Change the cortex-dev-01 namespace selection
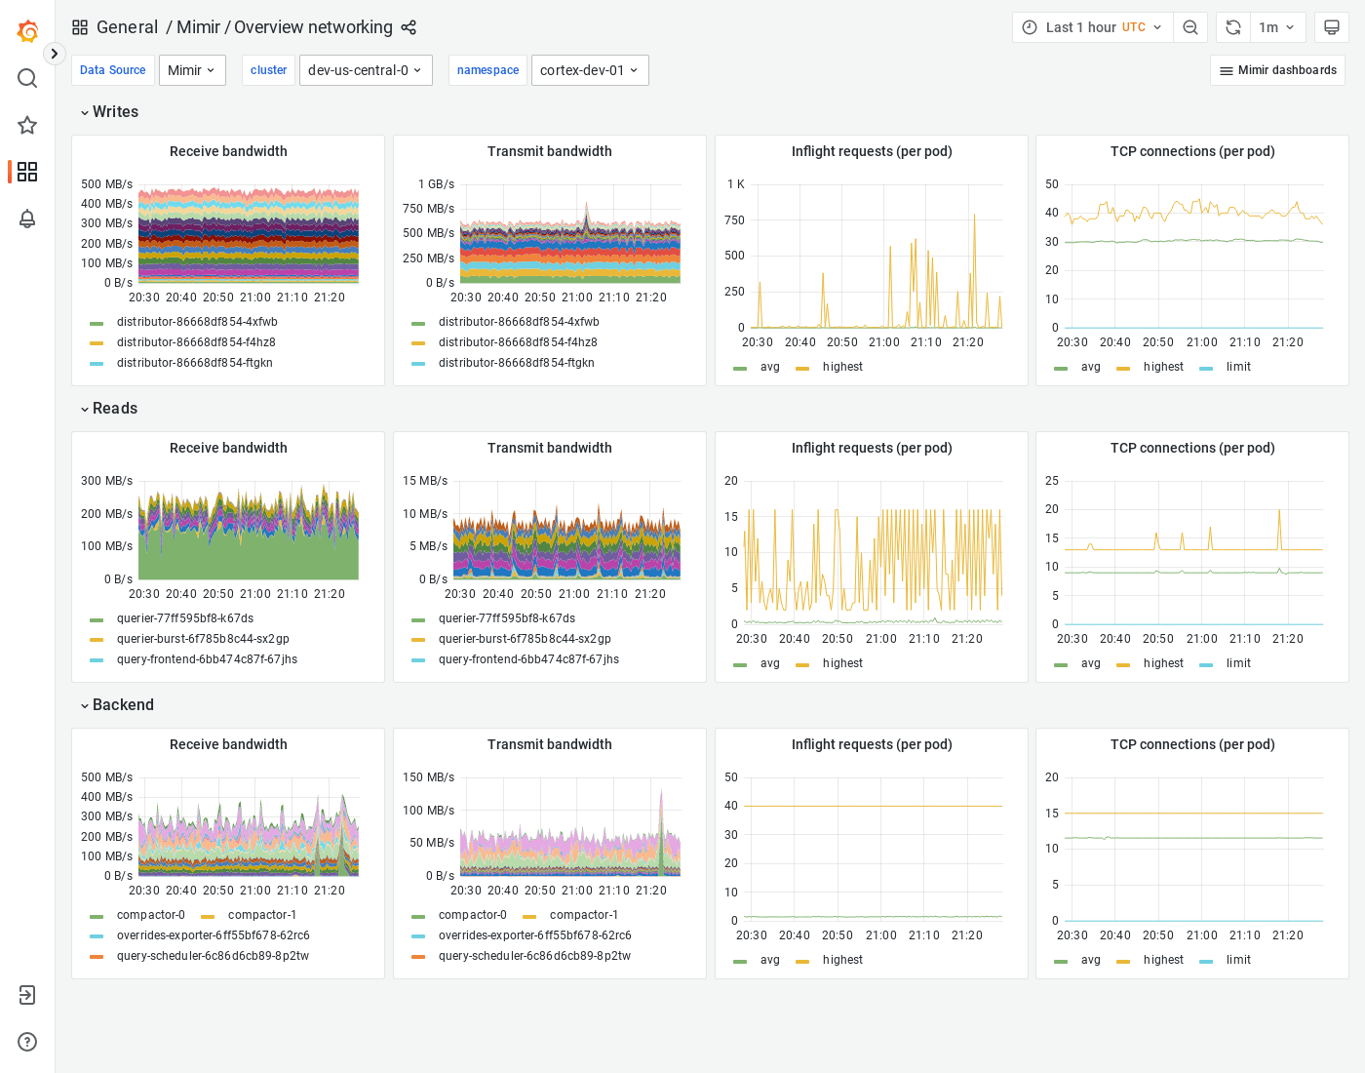 [x=590, y=70]
